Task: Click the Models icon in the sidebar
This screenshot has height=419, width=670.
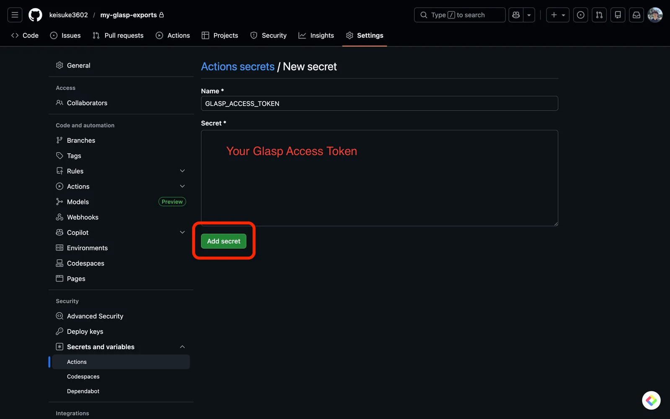Action: (59, 202)
